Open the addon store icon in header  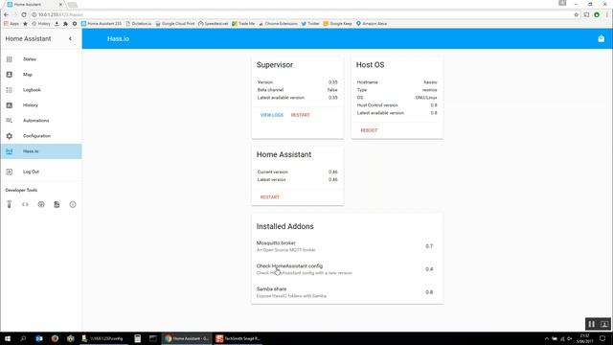click(601, 38)
